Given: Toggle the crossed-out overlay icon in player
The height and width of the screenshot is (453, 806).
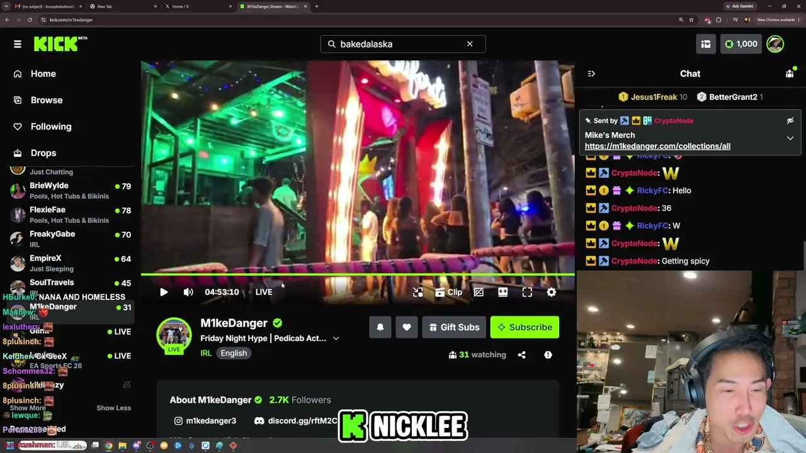Looking at the screenshot, I should pos(479,292).
